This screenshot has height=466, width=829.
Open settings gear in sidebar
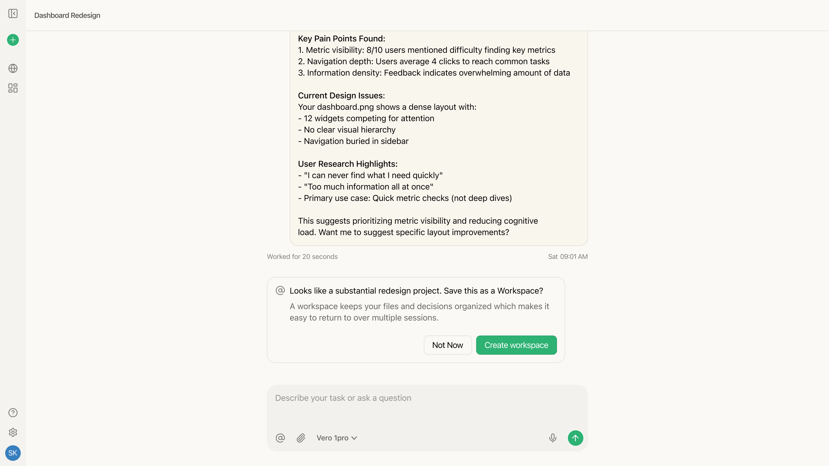click(13, 432)
